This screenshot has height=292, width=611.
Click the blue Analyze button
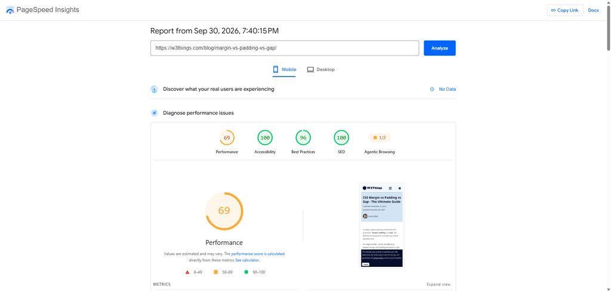440,48
